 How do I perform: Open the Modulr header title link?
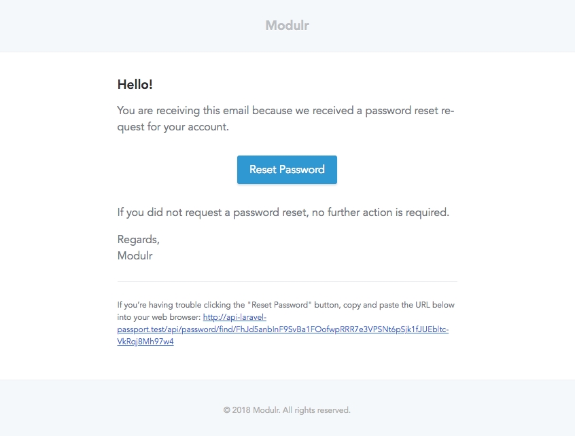(287, 26)
